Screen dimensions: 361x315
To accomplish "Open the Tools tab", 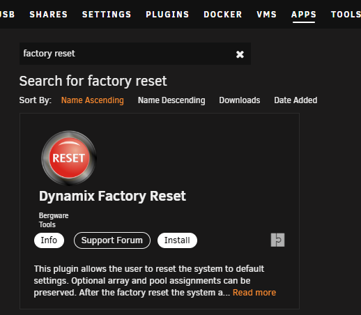I will tap(346, 15).
